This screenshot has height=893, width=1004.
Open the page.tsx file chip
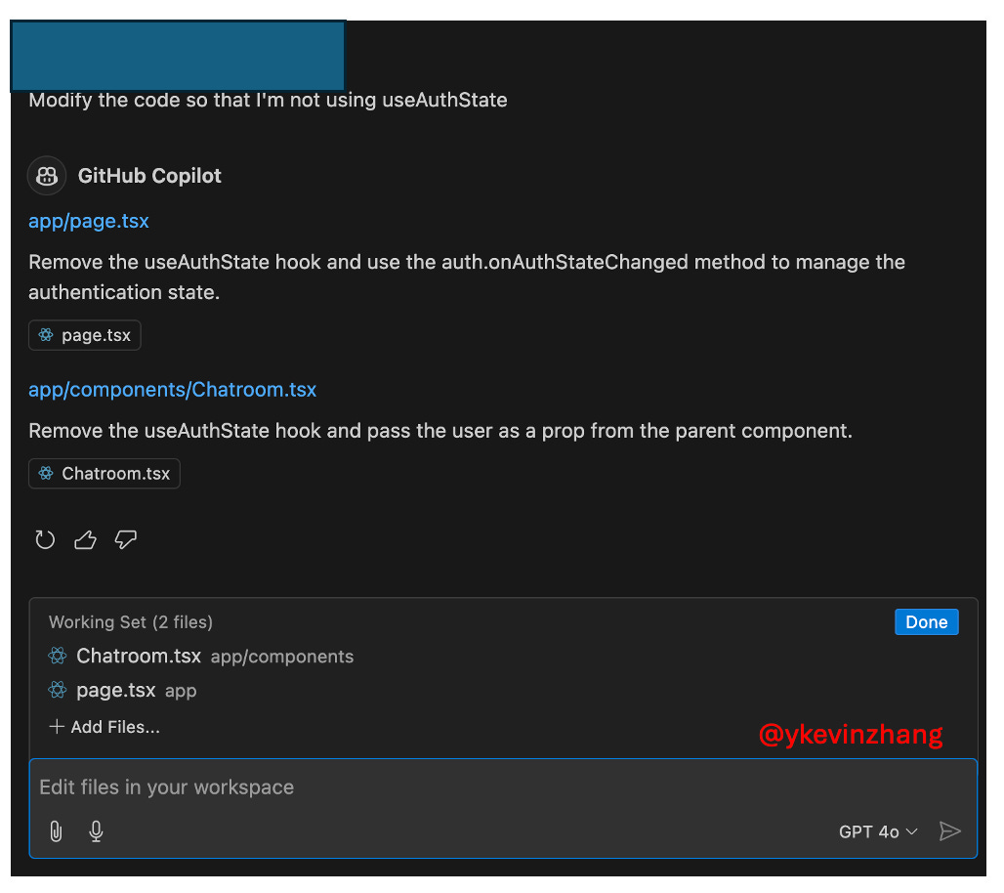(x=85, y=335)
